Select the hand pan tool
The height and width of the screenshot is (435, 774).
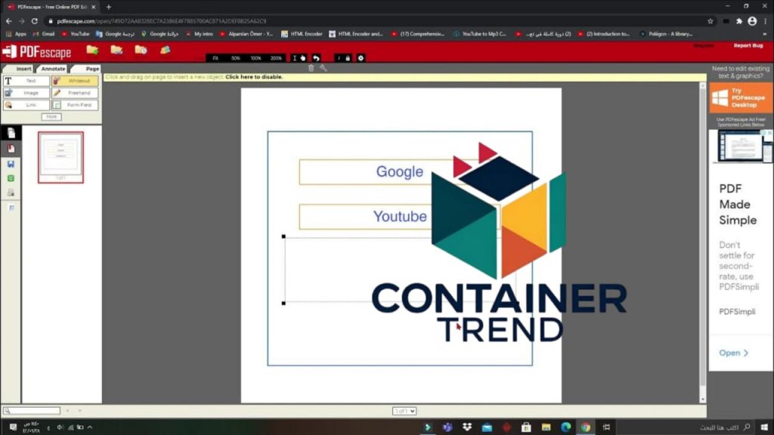click(x=303, y=58)
